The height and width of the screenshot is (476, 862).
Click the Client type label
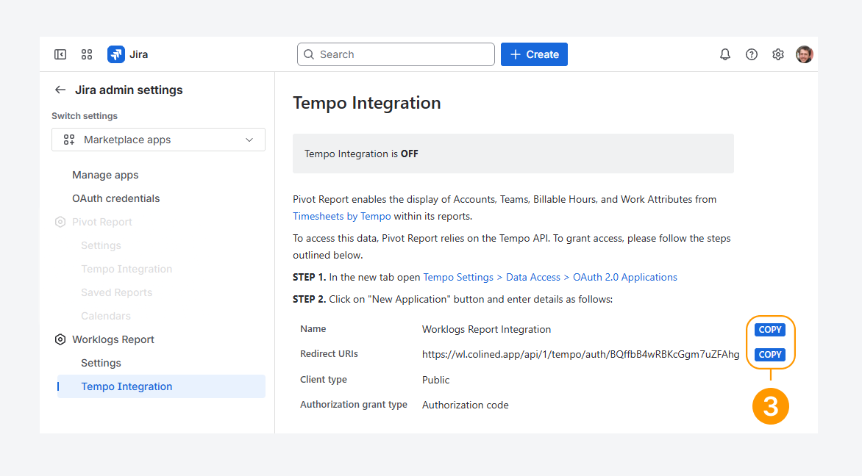pos(324,379)
